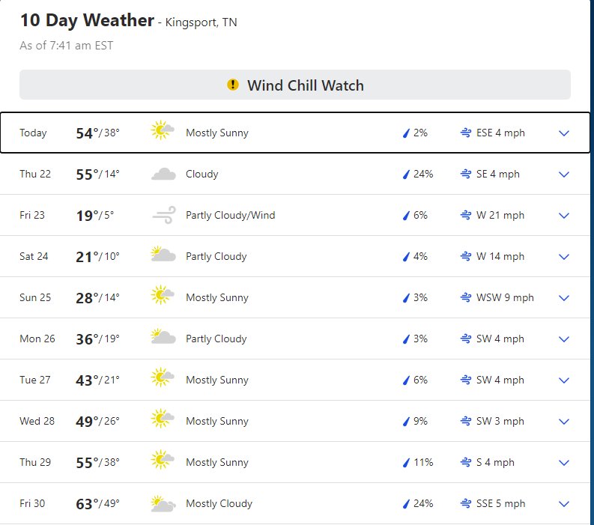The height and width of the screenshot is (525, 594).
Task: Open the Wind Chill Watch alert banner
Action: click(x=295, y=85)
